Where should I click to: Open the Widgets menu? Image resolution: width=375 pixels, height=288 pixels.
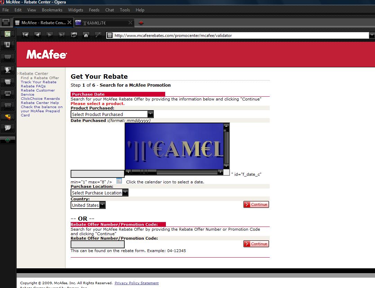tap(75, 10)
